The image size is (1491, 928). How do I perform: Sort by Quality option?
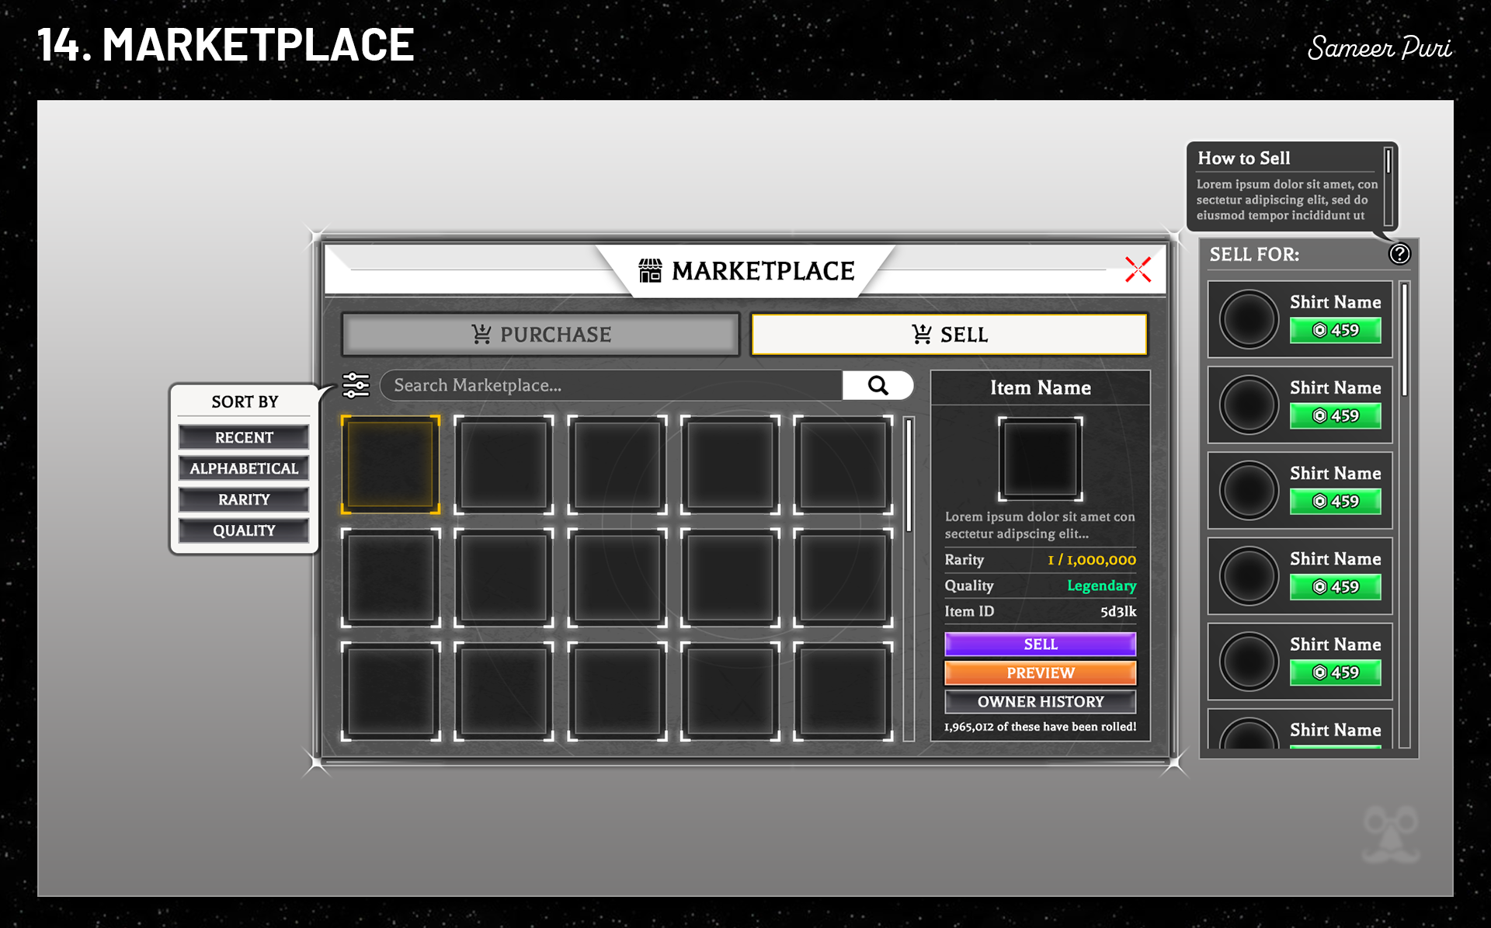point(244,530)
